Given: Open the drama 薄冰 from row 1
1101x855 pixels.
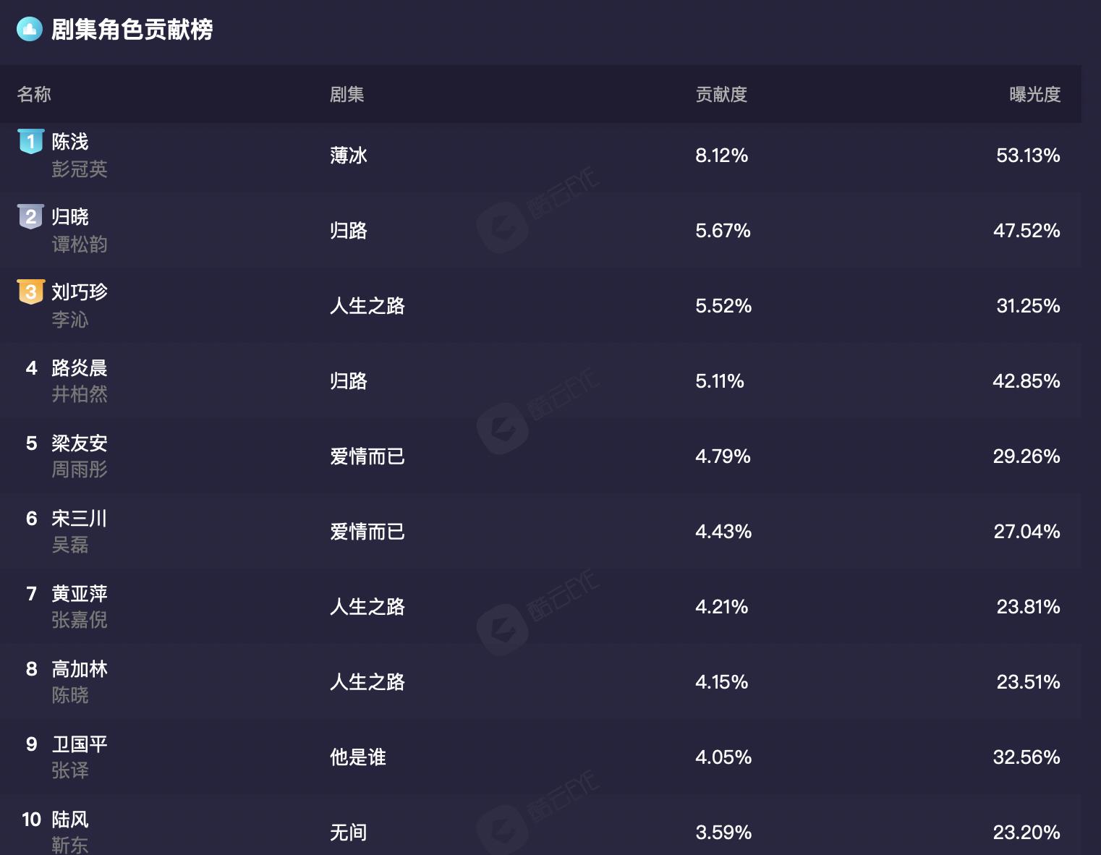Looking at the screenshot, I should pos(348,155).
